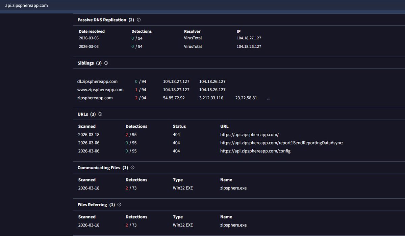Click Name header under Files Referring
Viewport: 405px width, 236px height.
tap(226, 217)
